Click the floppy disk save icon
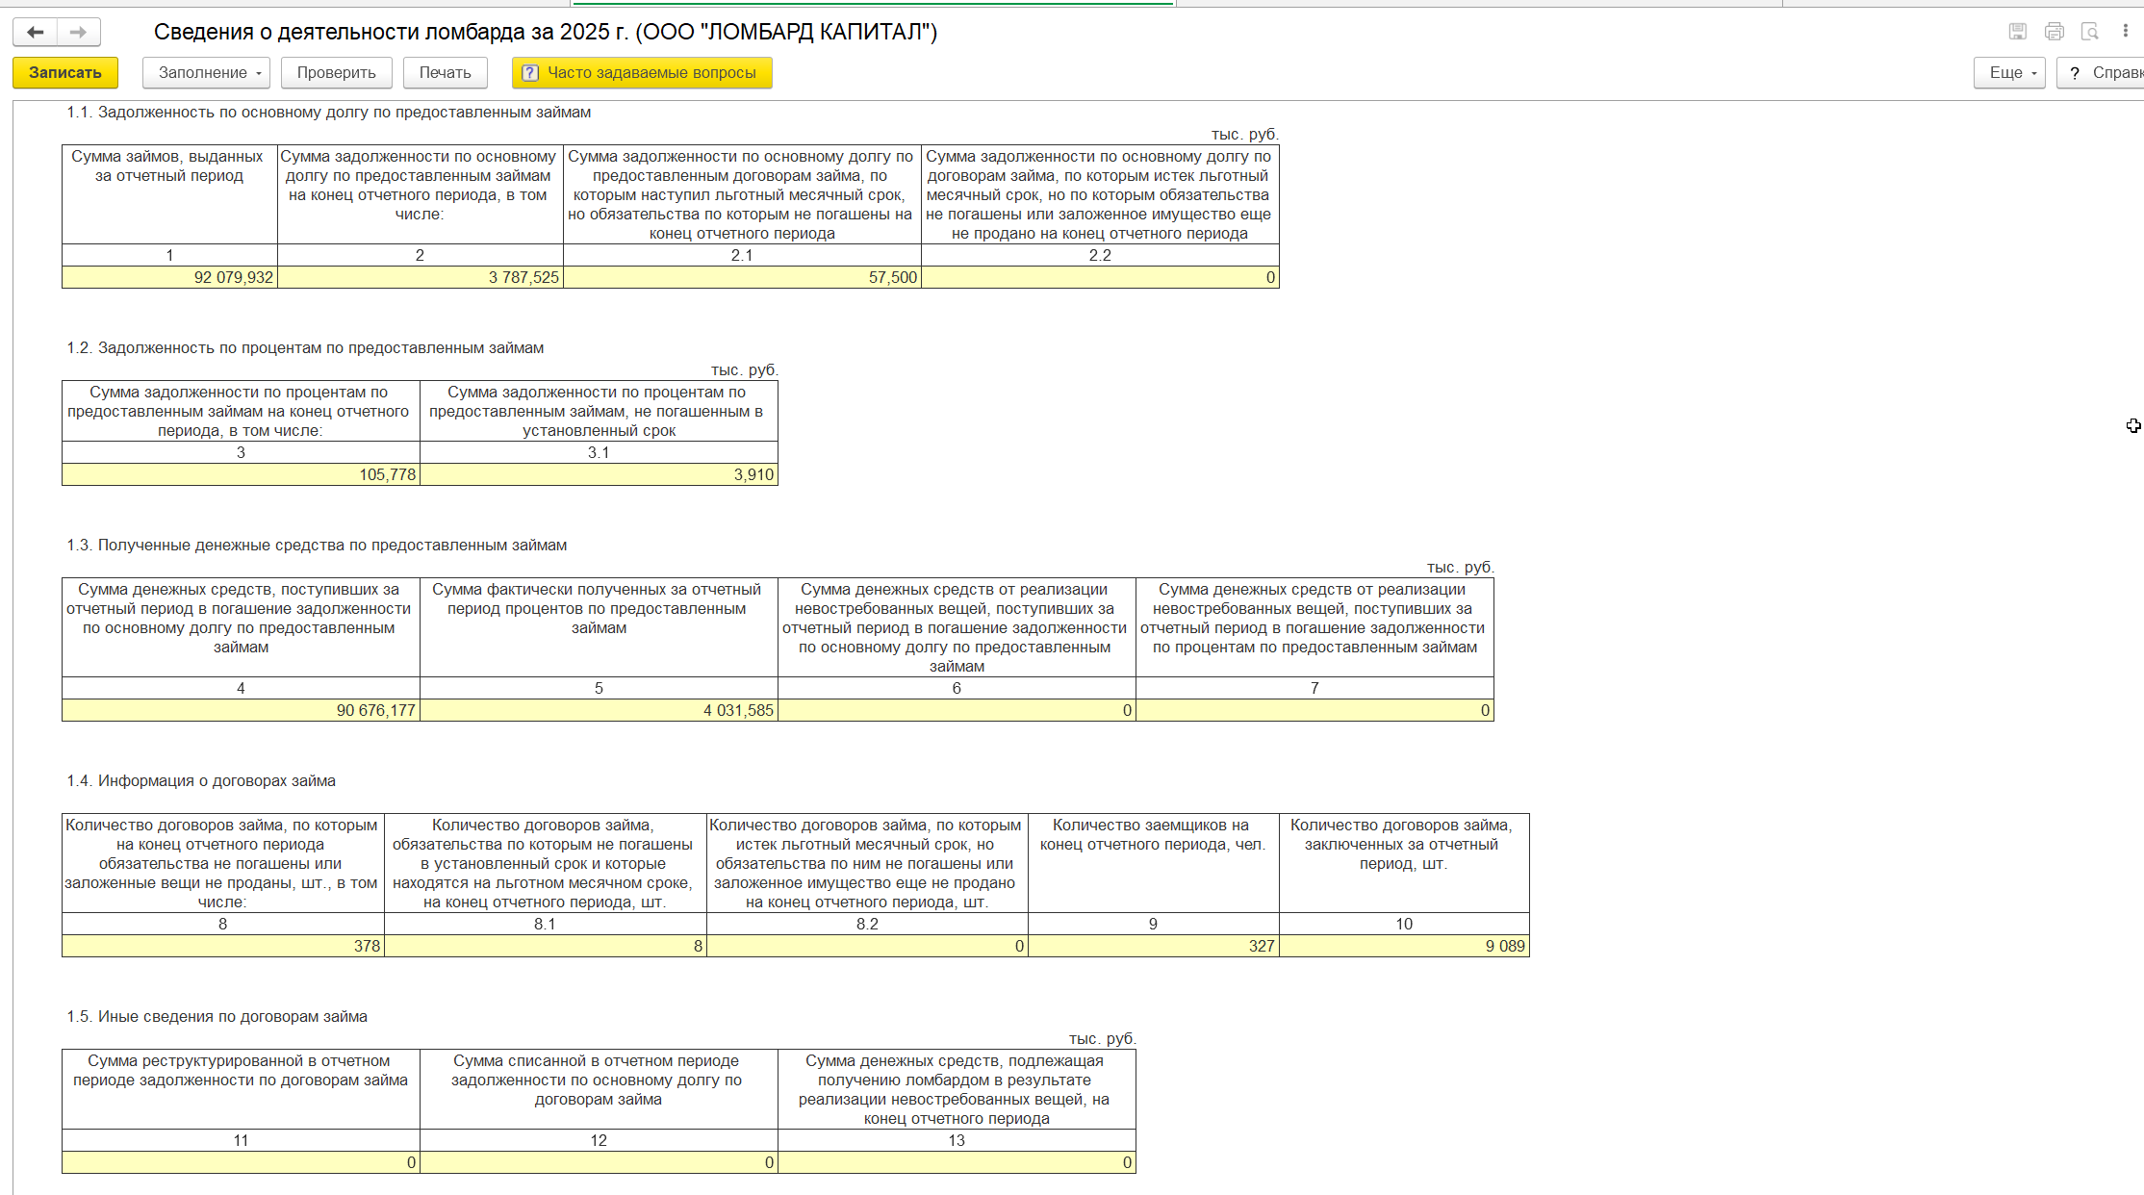The height and width of the screenshot is (1195, 2144). click(2018, 32)
